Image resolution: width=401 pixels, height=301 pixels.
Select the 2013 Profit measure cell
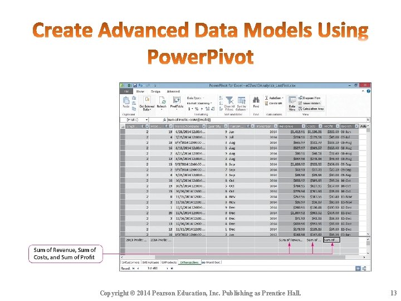coord(136,240)
